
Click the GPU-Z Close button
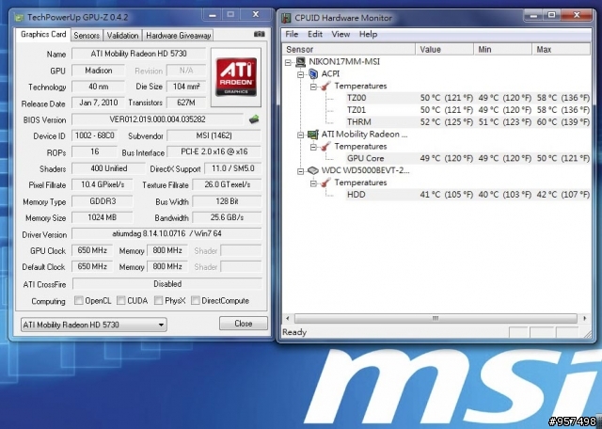click(x=244, y=324)
